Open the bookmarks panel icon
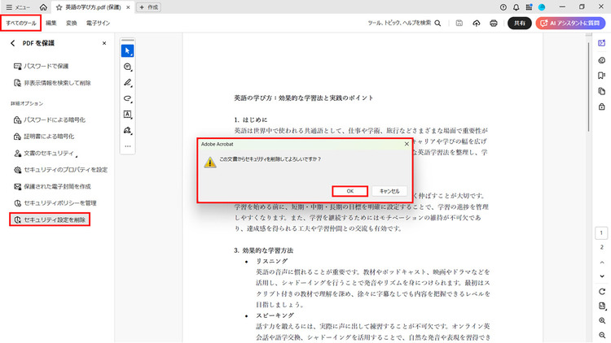This screenshot has width=611, height=343. (601, 75)
